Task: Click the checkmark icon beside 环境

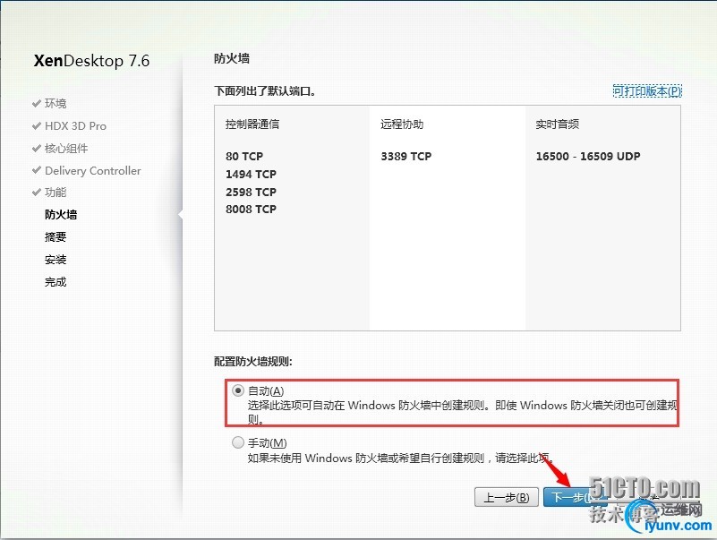Action: 37,103
